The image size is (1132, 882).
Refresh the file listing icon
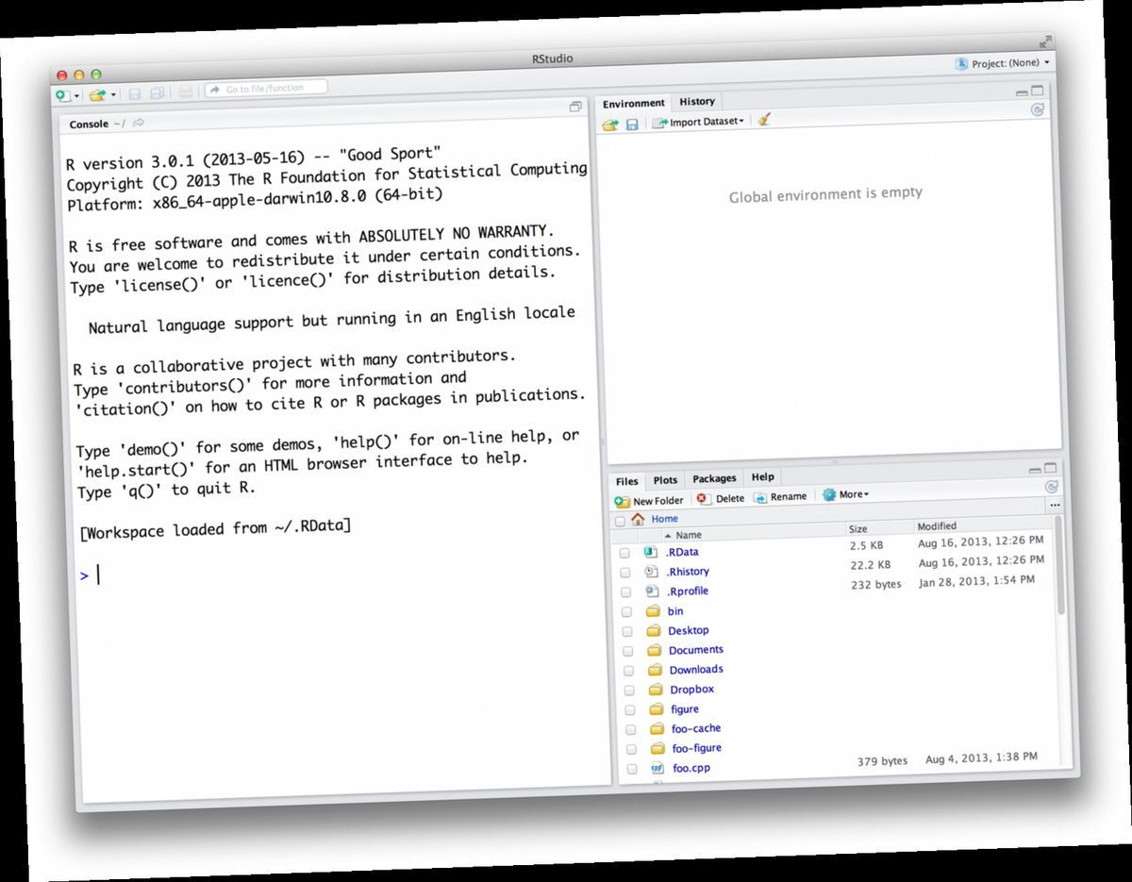[1051, 488]
